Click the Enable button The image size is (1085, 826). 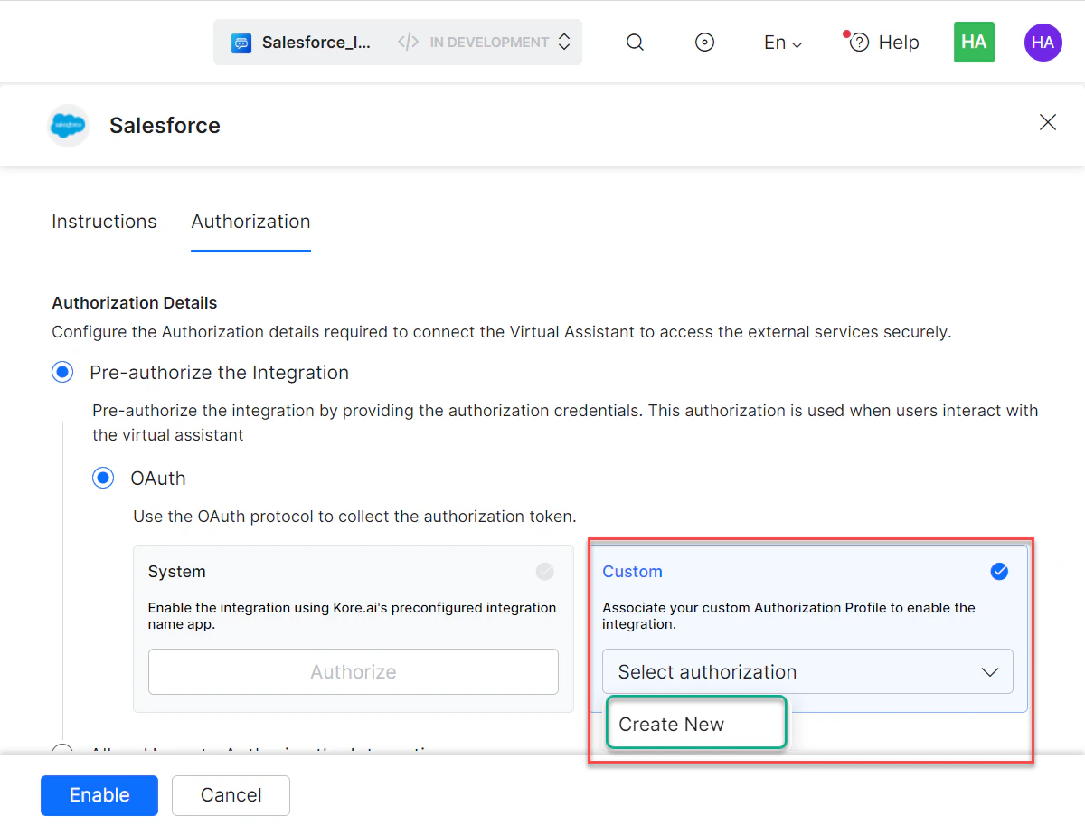point(99,795)
